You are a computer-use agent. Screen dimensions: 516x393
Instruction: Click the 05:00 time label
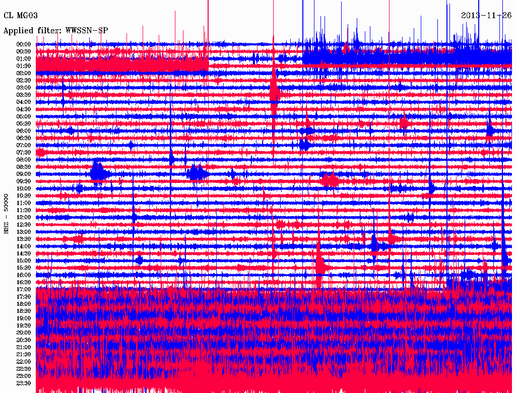(24, 116)
